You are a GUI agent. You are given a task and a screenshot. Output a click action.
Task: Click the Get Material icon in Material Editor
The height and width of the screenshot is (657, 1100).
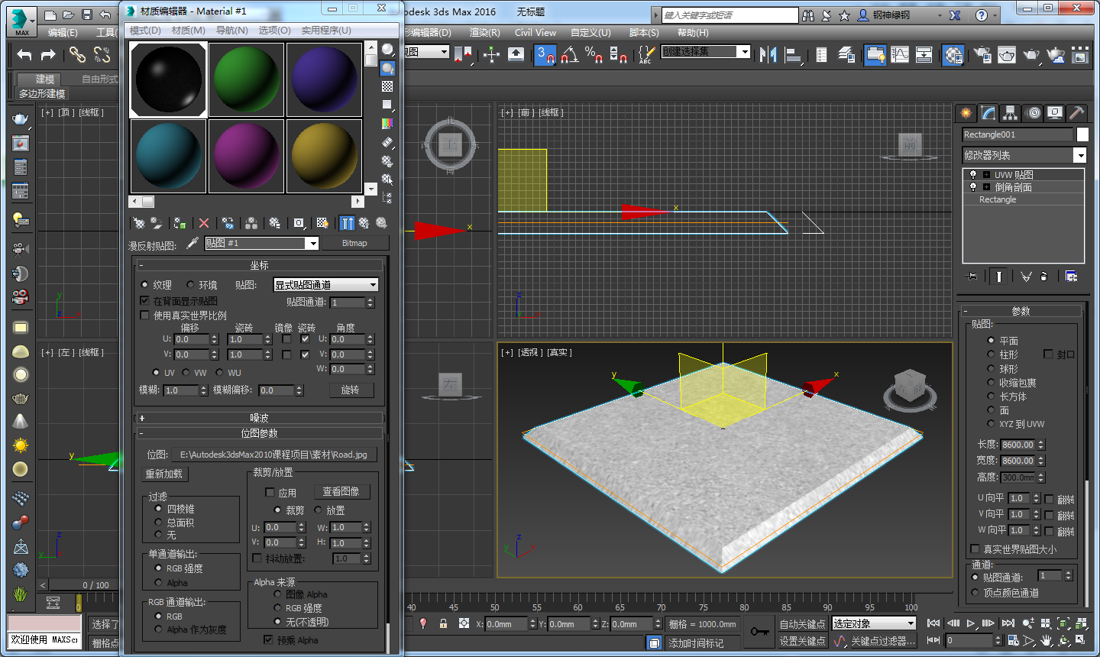pos(139,223)
